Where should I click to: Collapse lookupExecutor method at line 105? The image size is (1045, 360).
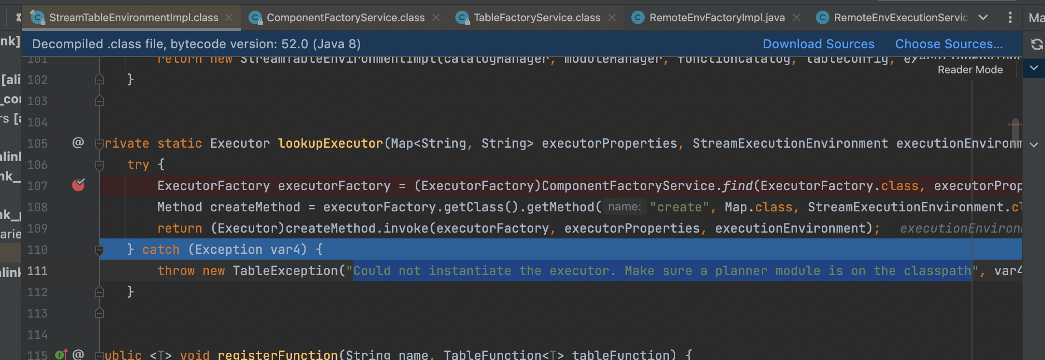100,144
